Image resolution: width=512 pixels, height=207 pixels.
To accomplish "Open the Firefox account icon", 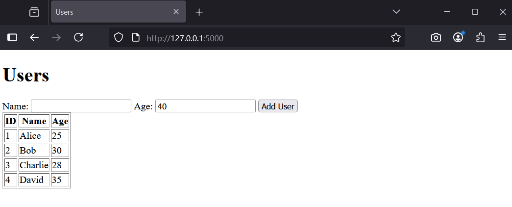I will click(458, 37).
